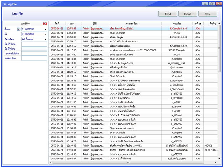Click module cell a_cProduct
Screen dimensions: 224x168
pyautogui.click(x=177, y=98)
